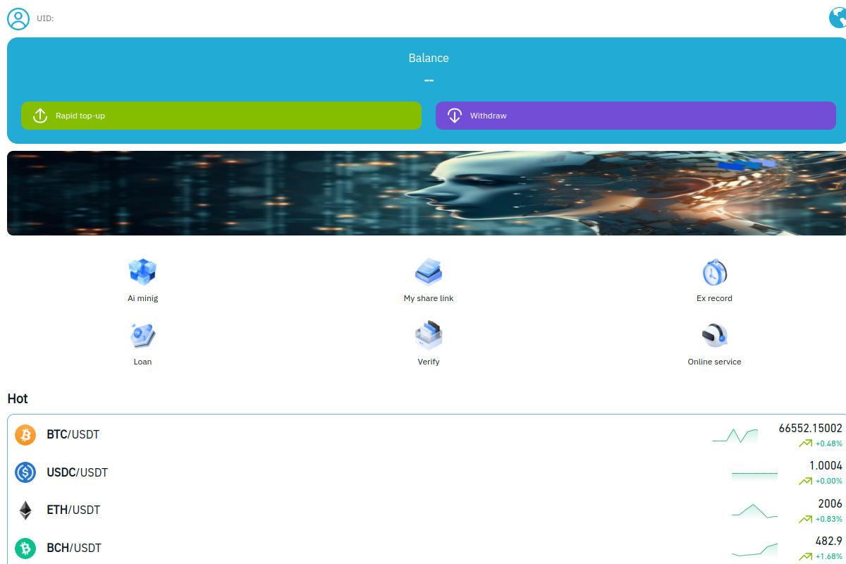Open the Verify icon
This screenshot has width=846, height=564.
click(x=428, y=336)
